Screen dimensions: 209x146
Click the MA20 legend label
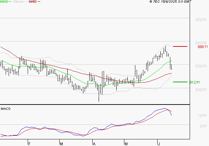pos(5,2)
